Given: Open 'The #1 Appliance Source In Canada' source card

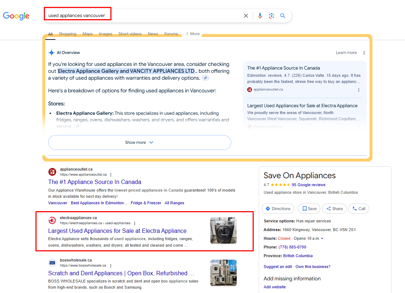Looking at the screenshot, I should (283, 68).
